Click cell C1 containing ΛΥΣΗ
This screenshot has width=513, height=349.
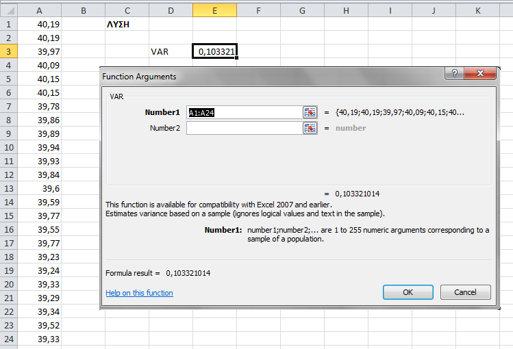point(127,24)
